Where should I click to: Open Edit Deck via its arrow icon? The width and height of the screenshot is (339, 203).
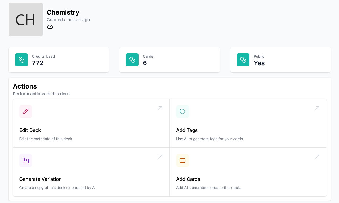[x=160, y=108]
